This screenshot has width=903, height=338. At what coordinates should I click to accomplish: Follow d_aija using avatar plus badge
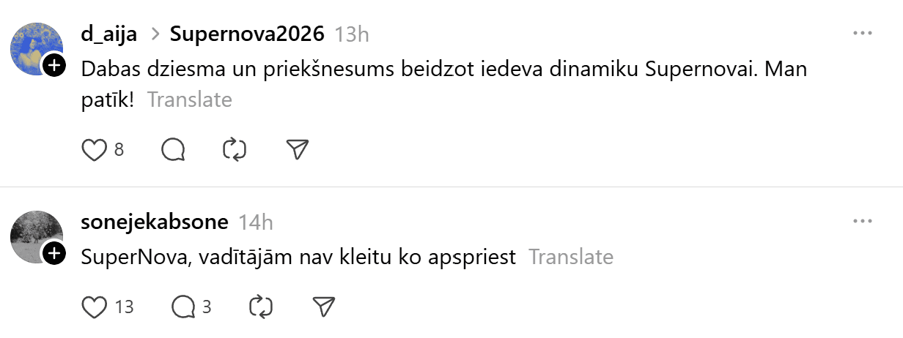(54, 66)
